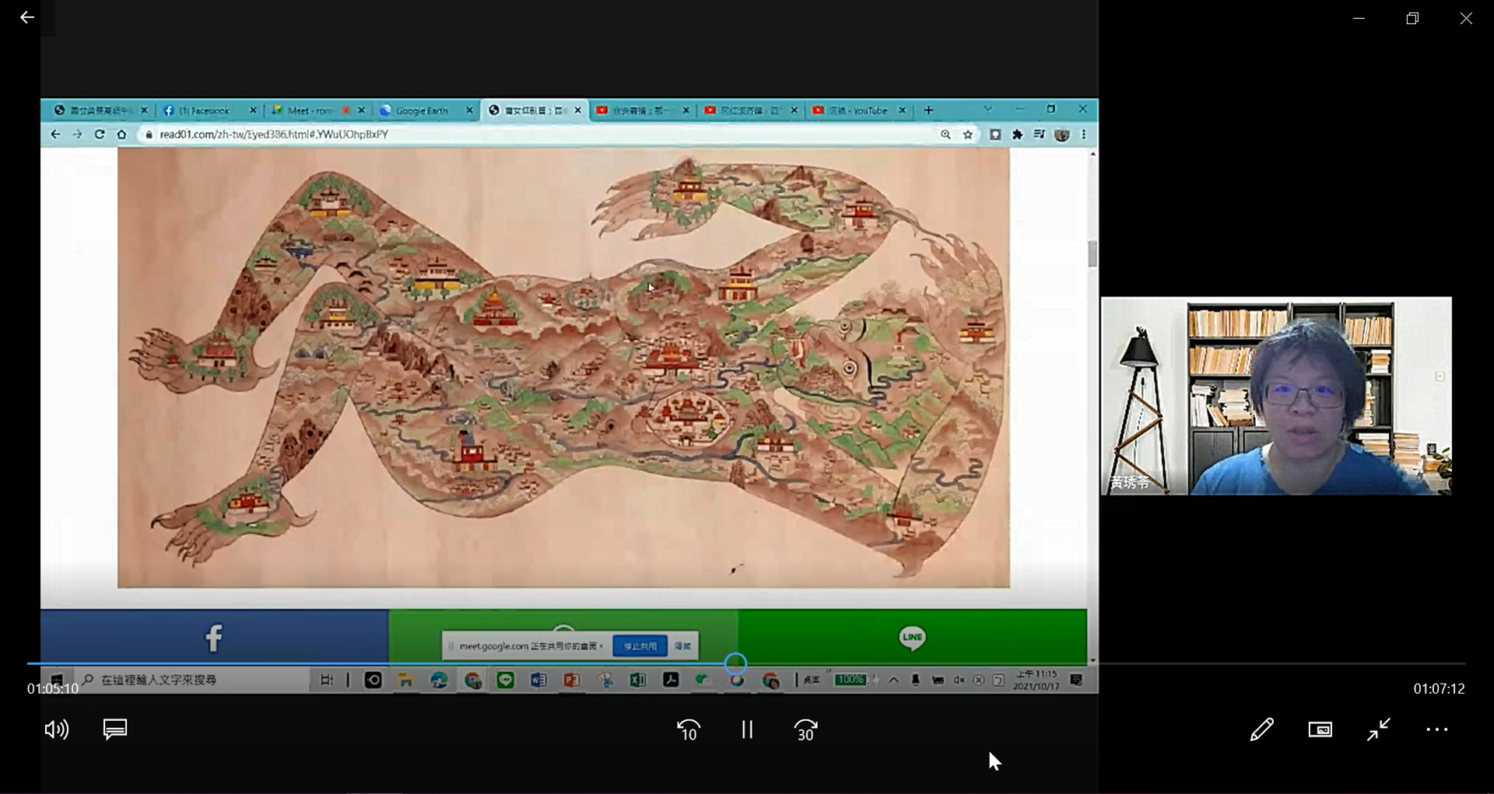Mute the video player volume
Screen dimensions: 1494x794
[57, 729]
